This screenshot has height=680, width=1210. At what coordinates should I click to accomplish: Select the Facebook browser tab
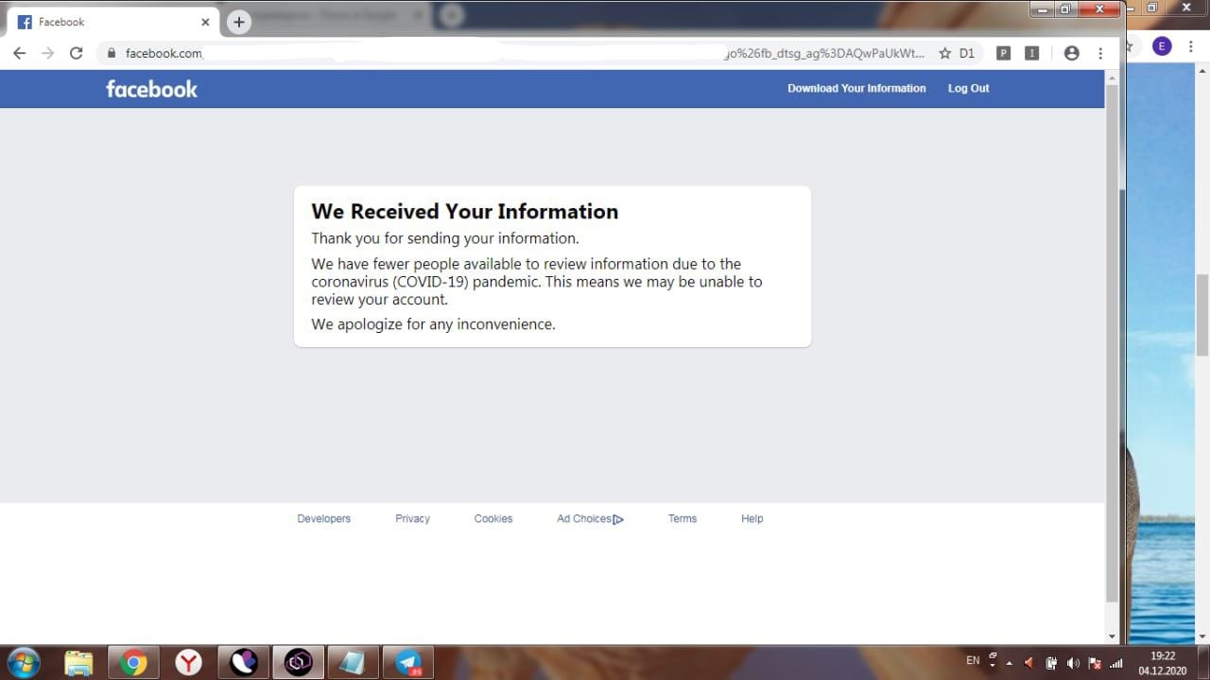tap(113, 22)
